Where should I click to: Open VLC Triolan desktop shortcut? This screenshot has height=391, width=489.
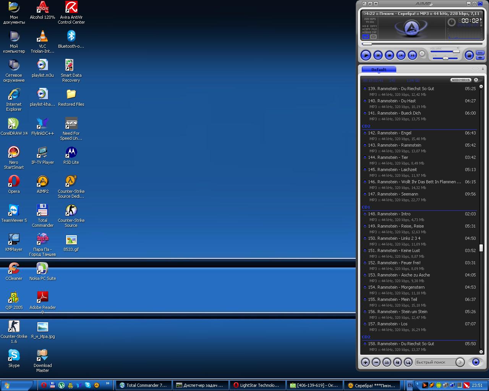point(42,42)
